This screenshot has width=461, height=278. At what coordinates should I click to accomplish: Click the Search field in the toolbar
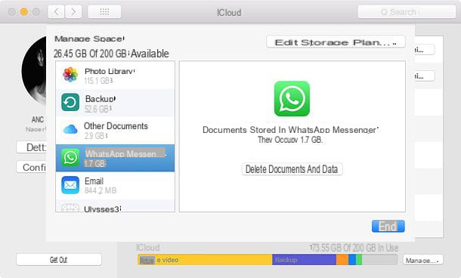(407, 12)
